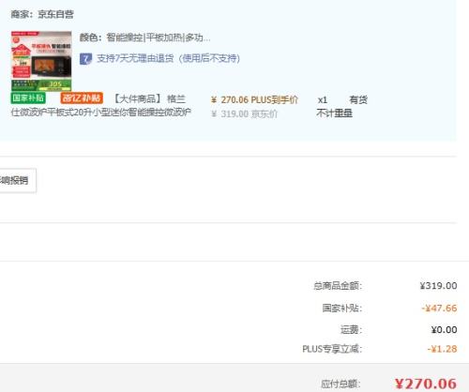
Task: Click the green 国家补贴 badge
Action: click(x=28, y=98)
